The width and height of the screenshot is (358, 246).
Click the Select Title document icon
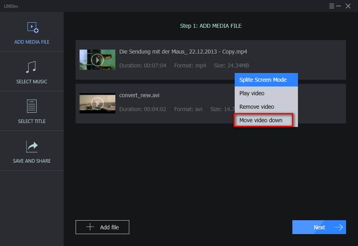pos(32,106)
